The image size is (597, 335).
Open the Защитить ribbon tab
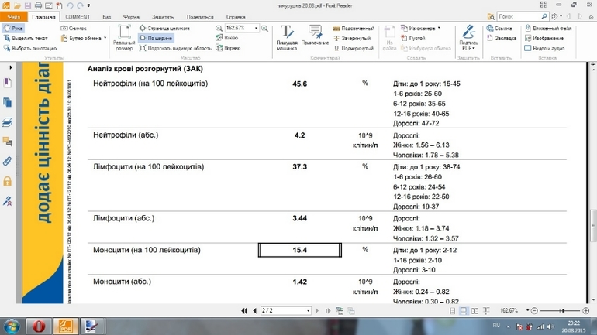click(x=163, y=16)
